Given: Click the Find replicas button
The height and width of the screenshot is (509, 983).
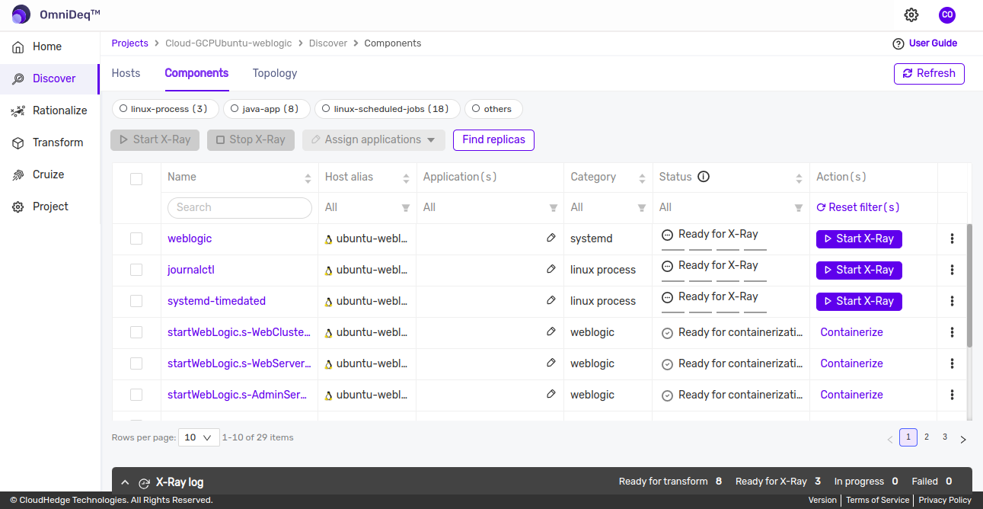Looking at the screenshot, I should pyautogui.click(x=493, y=140).
